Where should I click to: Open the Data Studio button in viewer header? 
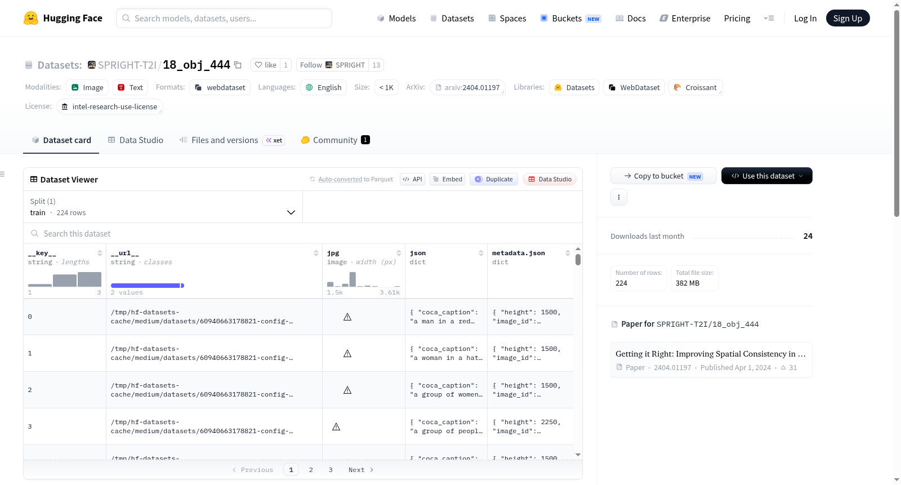click(x=550, y=179)
